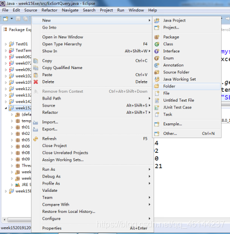Expand the TestTem project node
Image resolution: width=230 pixels, height=234 pixels.
point(6,51)
